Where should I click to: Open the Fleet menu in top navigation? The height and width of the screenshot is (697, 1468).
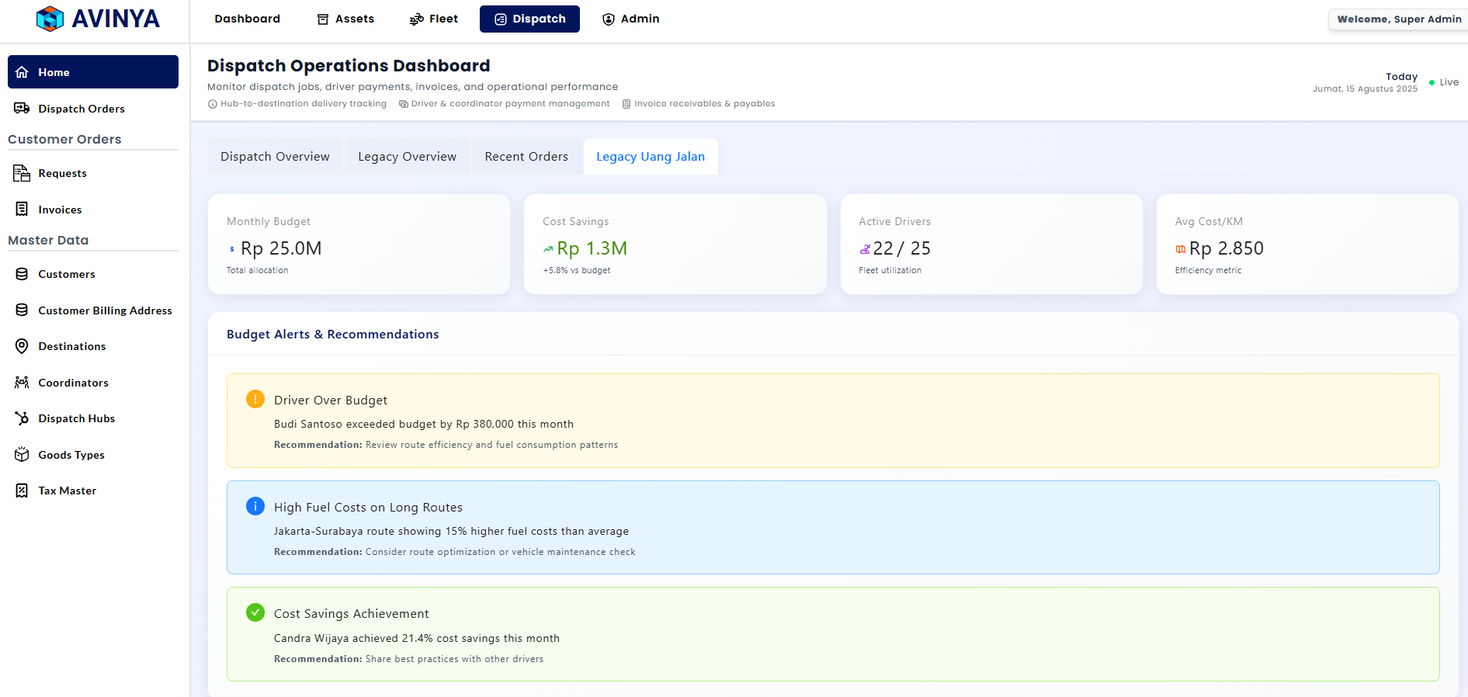pos(434,19)
